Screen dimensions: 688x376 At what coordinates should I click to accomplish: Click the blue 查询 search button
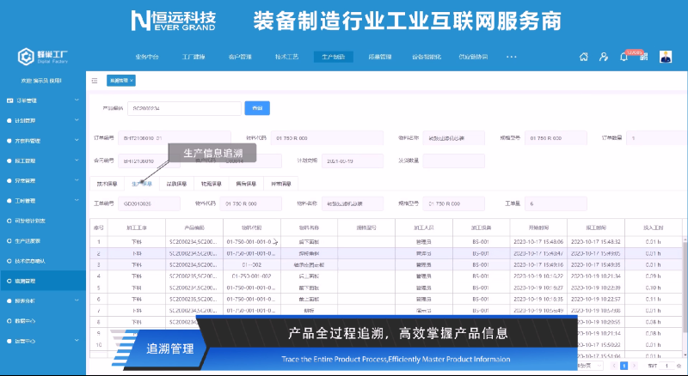tap(257, 108)
